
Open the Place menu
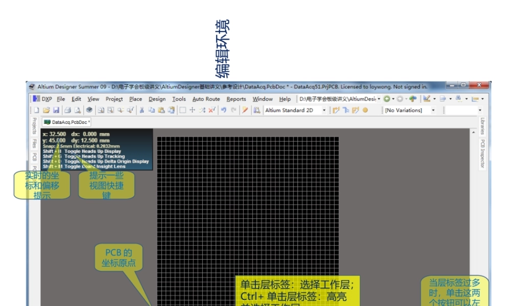135,99
